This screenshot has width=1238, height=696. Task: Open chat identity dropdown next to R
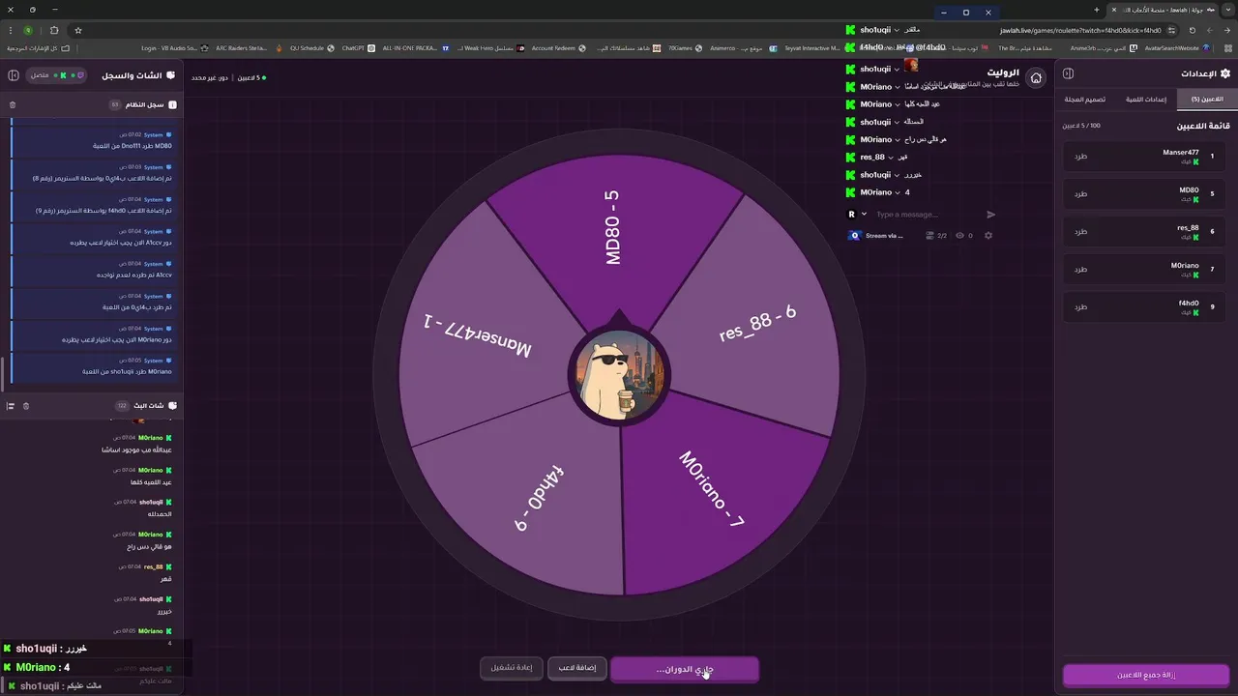[x=864, y=215]
